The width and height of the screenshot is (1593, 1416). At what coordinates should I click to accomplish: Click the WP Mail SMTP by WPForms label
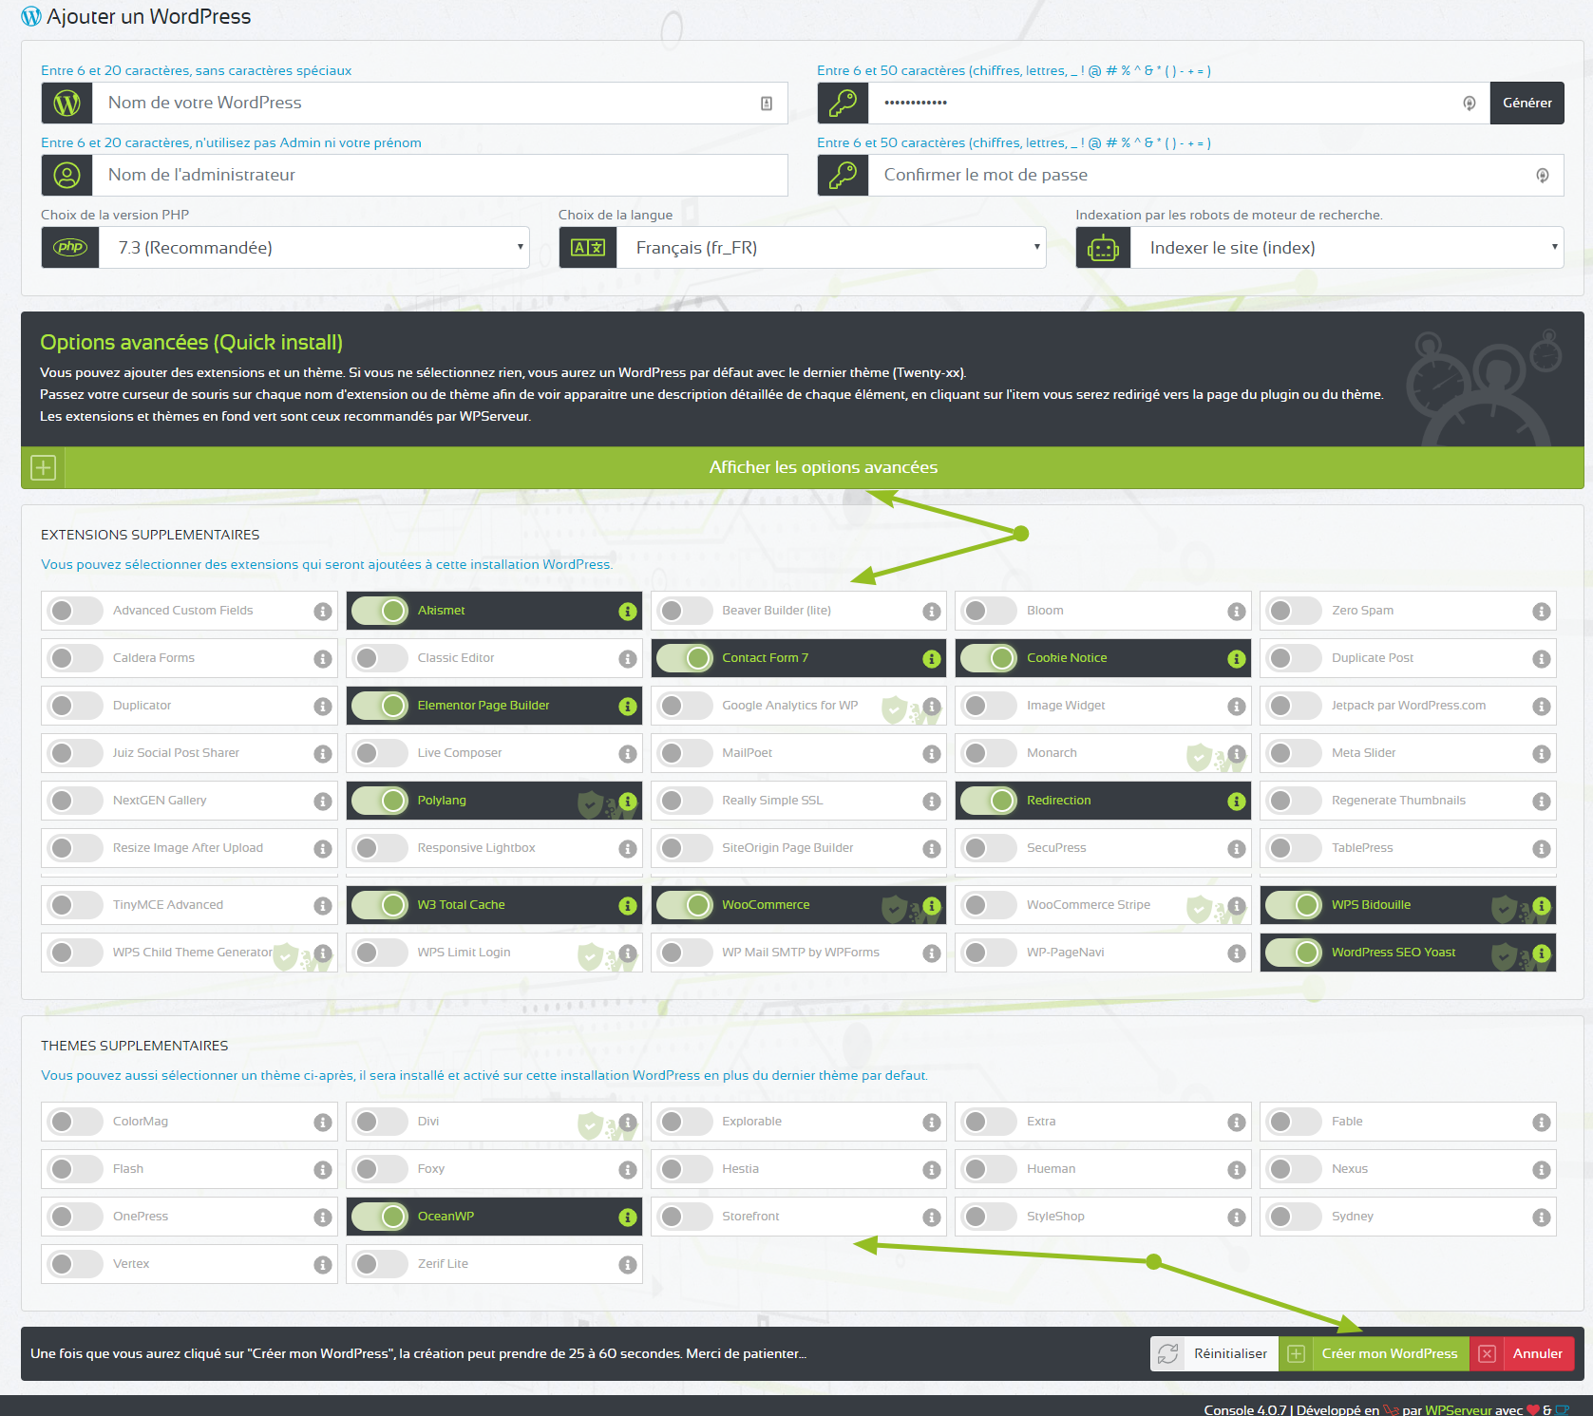(801, 953)
